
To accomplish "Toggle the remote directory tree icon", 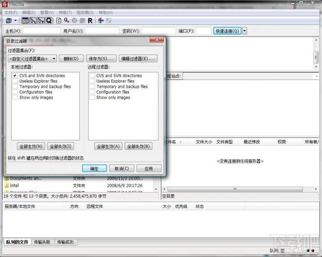I will click(41, 21).
